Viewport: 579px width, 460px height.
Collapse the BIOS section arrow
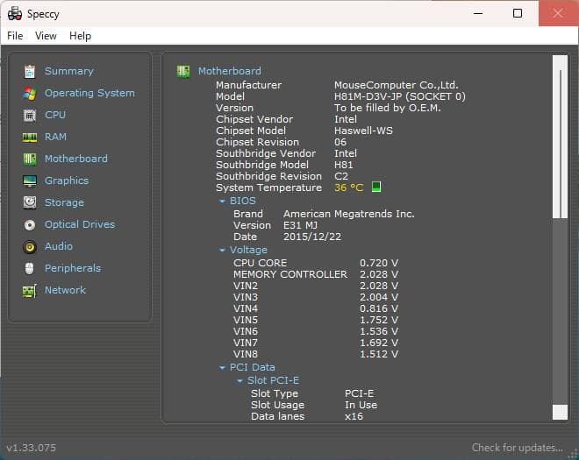222,201
